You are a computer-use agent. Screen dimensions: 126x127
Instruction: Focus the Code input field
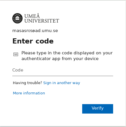pos(63,70)
